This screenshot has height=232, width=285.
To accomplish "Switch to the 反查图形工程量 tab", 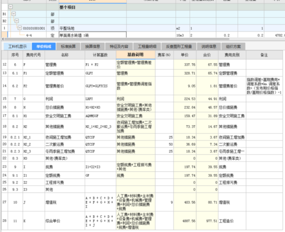I will tap(179, 46).
